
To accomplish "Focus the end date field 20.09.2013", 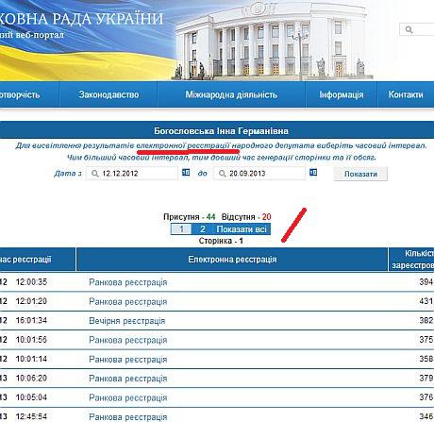I will click(x=259, y=174).
